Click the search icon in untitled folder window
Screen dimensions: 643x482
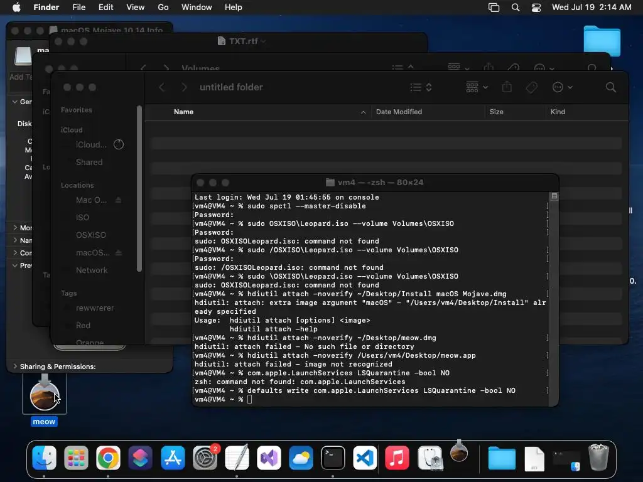point(610,87)
